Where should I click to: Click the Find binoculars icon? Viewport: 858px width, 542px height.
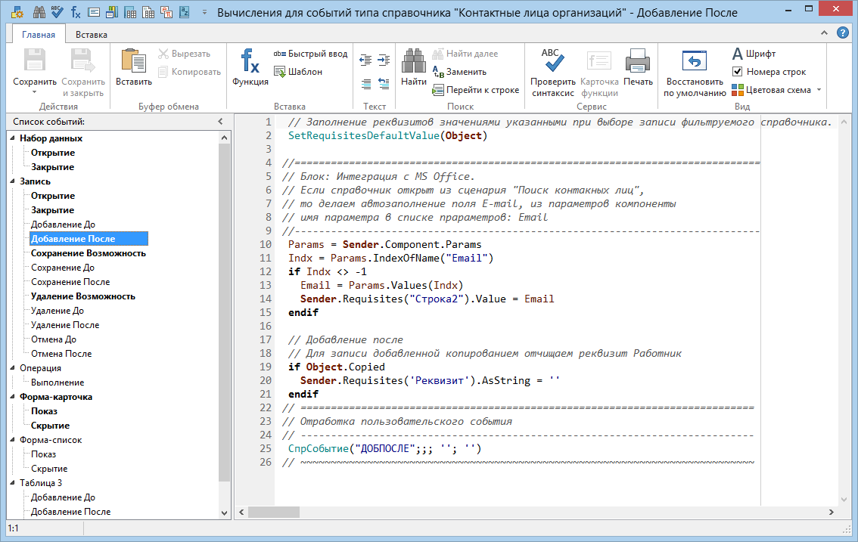tap(413, 62)
